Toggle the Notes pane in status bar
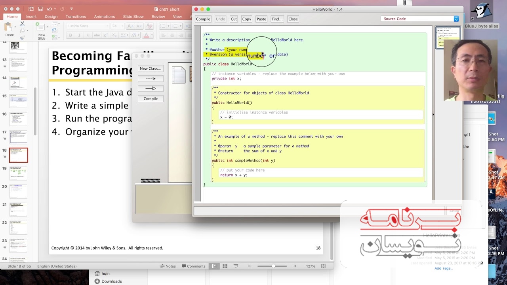This screenshot has height=285, width=507. [168, 266]
